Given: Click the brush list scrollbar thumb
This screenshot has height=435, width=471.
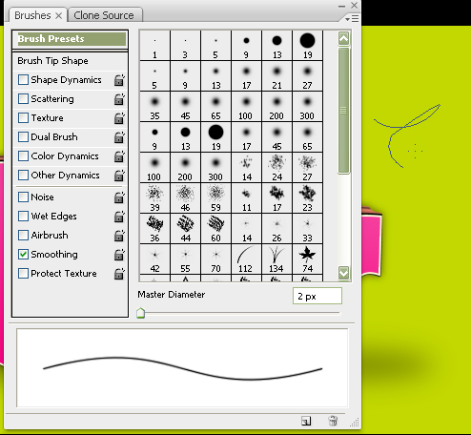Looking at the screenshot, I should pos(344,111).
